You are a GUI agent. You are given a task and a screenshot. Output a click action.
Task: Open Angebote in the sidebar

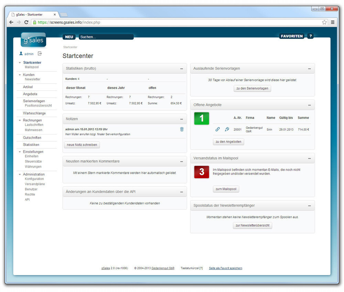30,94
